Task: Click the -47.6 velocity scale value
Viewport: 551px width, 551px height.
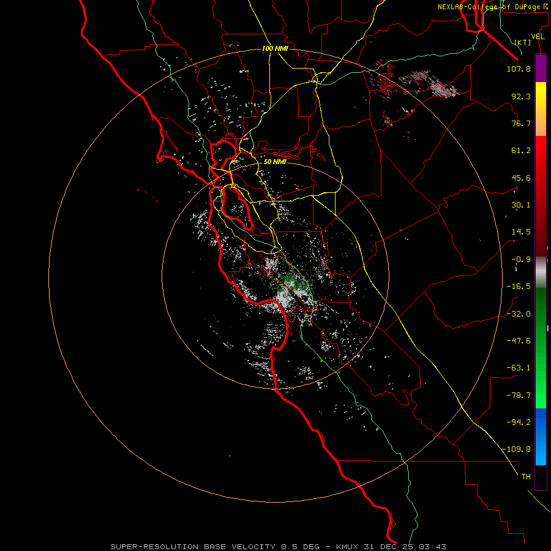Action: click(519, 341)
